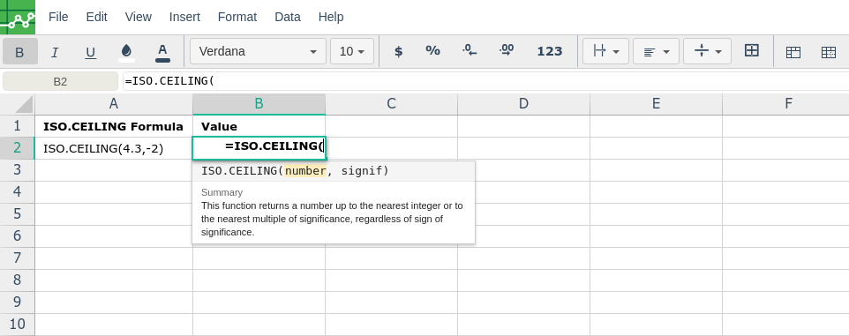Open the Insert menu
Viewport: 849px width, 336px height.
tap(184, 17)
